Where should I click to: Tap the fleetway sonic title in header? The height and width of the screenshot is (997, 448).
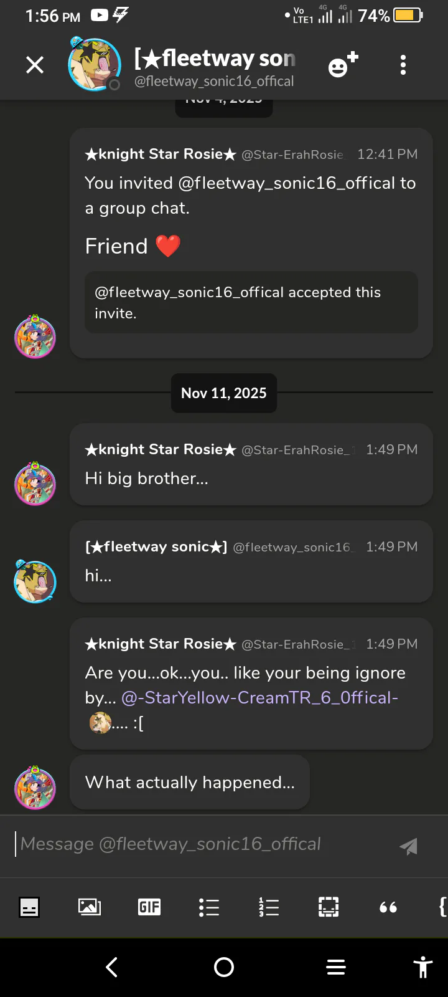215,59
